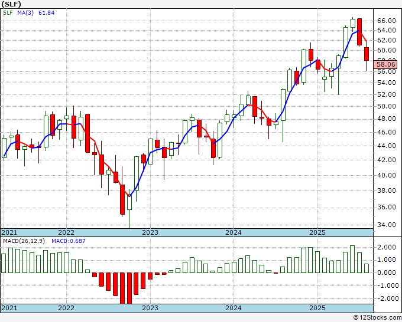Click 2024 on the MACD time axis
The image size is (402, 322).
[234, 308]
